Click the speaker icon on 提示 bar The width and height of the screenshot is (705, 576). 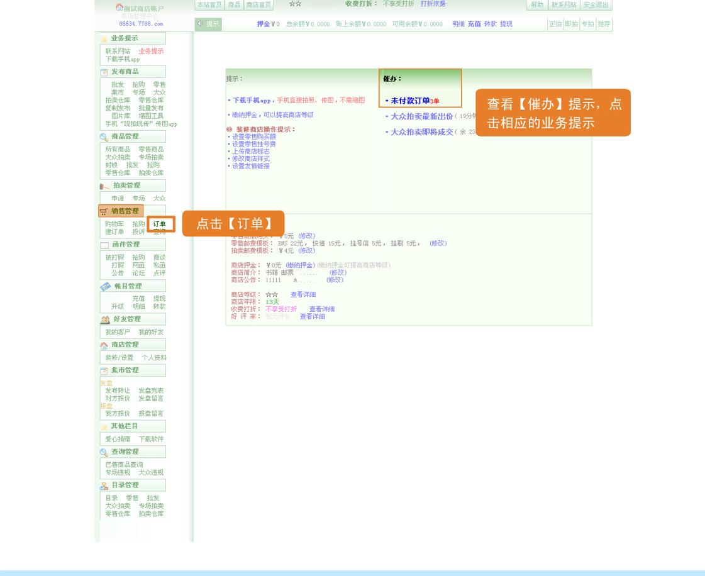tap(200, 24)
